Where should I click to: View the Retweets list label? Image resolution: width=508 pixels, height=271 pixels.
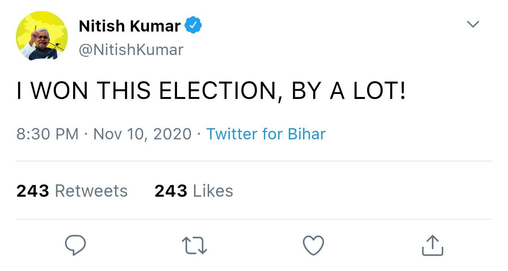(x=91, y=191)
